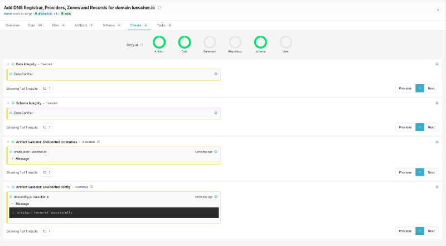Click '5 minutes ago' on the creds.json row

pyautogui.click(x=203, y=152)
